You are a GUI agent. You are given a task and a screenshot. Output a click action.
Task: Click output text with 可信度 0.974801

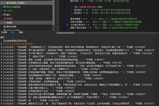pos(66,97)
